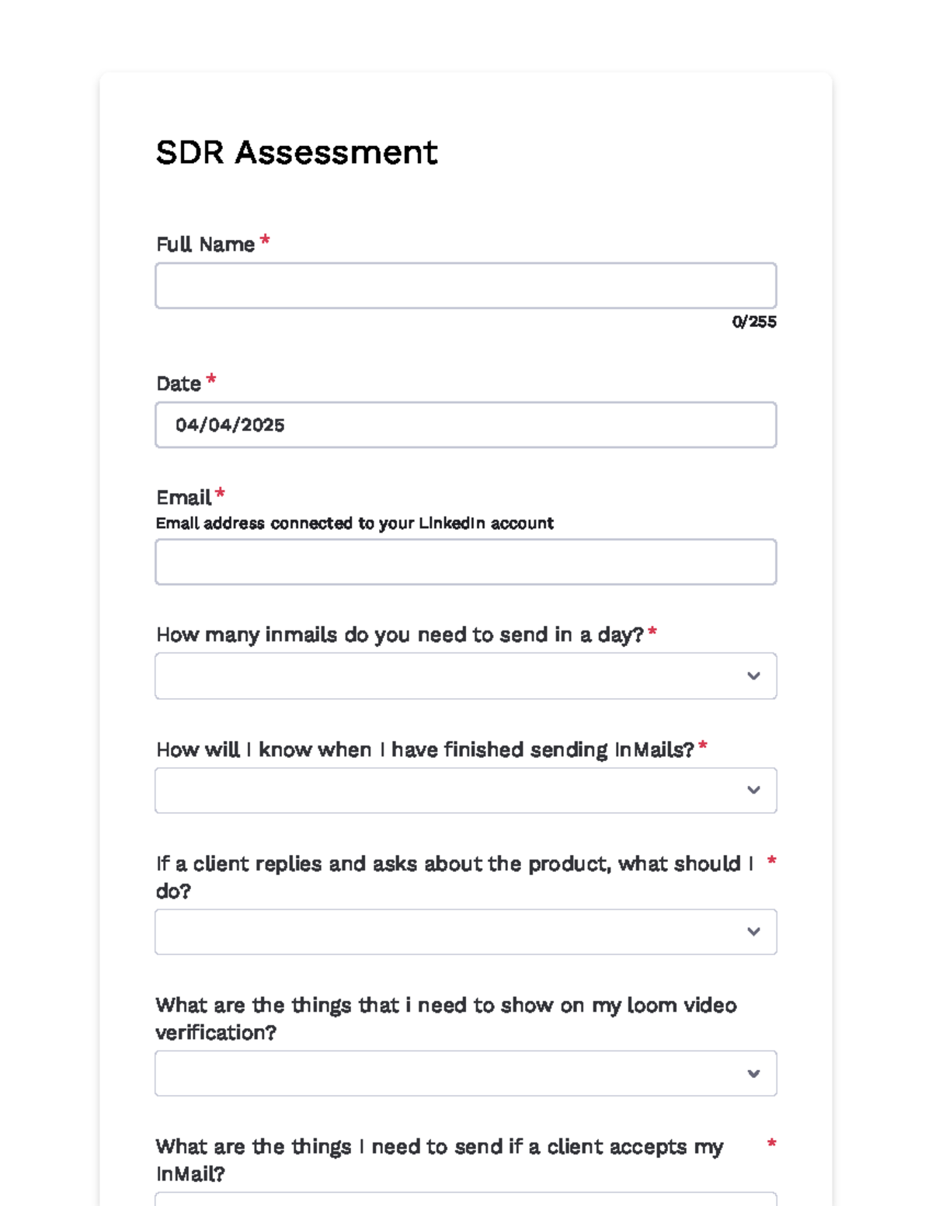The image size is (932, 1206).
Task: Click the chevron on the loom verification dropdown
Action: 753,1072
